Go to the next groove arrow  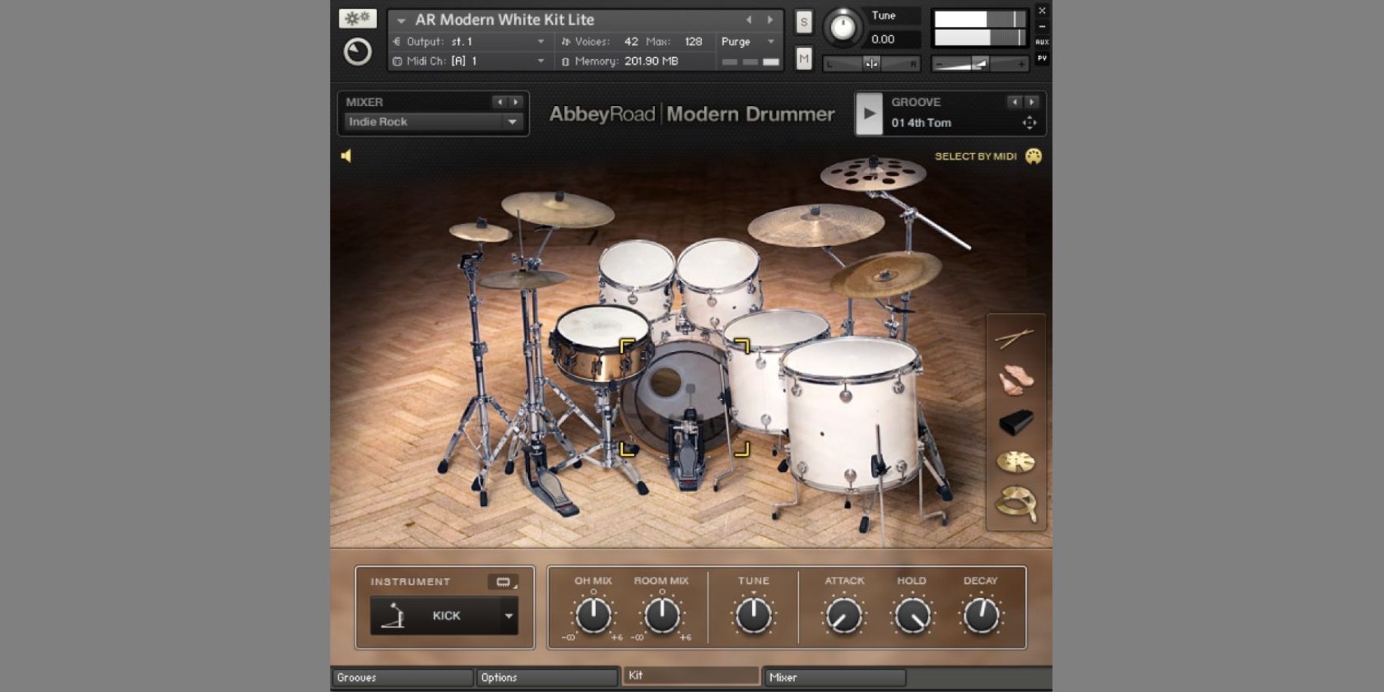pos(1031,101)
